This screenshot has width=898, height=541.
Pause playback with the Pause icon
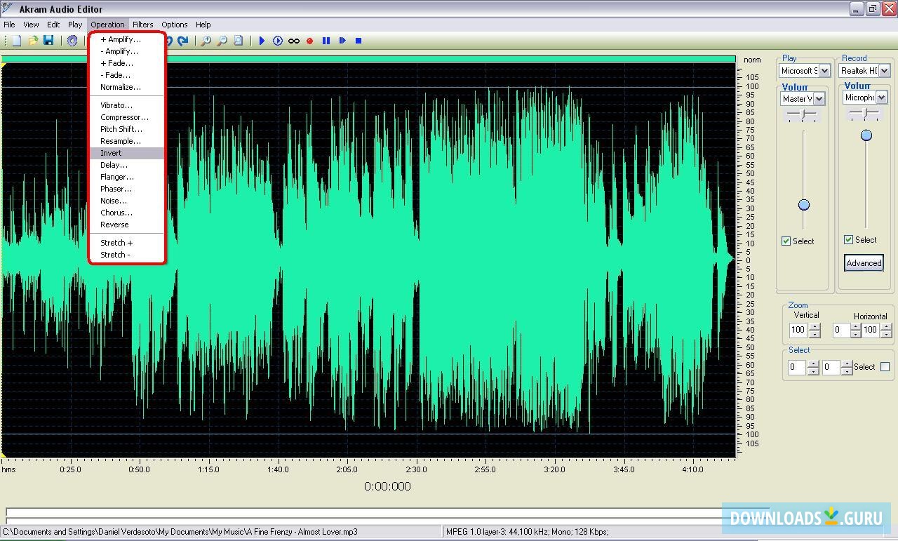pyautogui.click(x=326, y=41)
